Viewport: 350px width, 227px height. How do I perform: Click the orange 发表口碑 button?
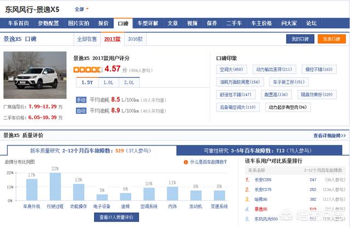tap(332, 39)
